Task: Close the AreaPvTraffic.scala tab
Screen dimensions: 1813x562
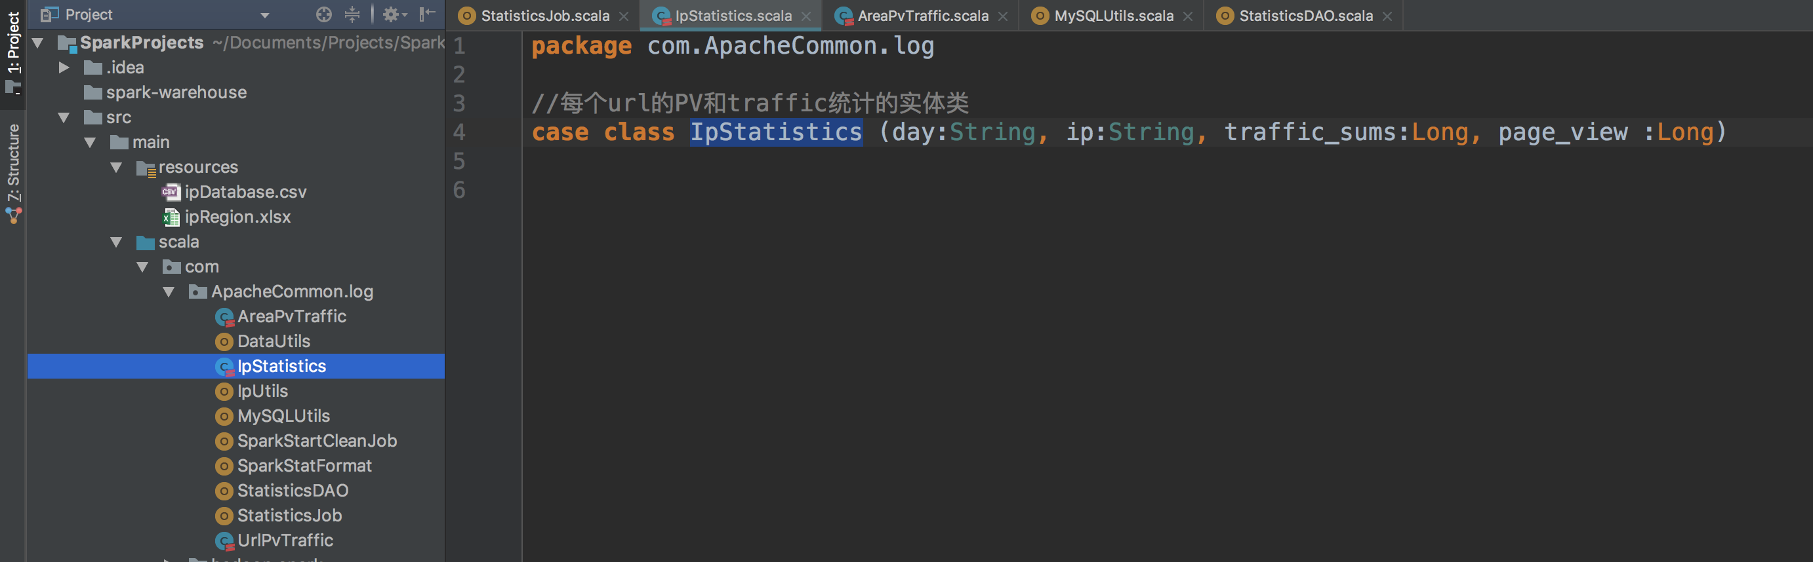Action: (1003, 16)
